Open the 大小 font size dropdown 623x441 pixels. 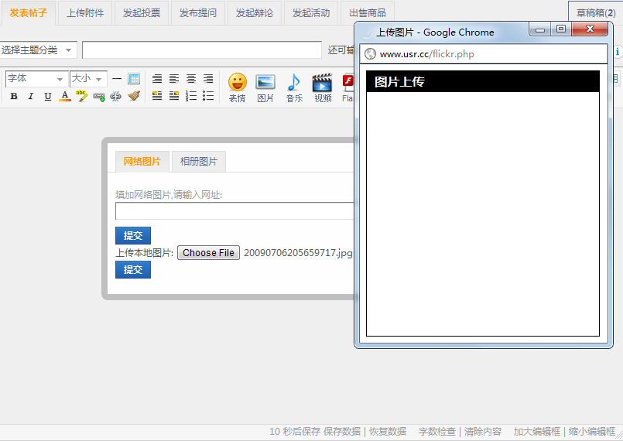88,79
